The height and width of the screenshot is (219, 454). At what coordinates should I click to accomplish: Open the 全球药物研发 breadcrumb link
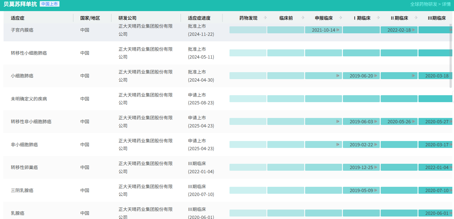click(x=423, y=4)
